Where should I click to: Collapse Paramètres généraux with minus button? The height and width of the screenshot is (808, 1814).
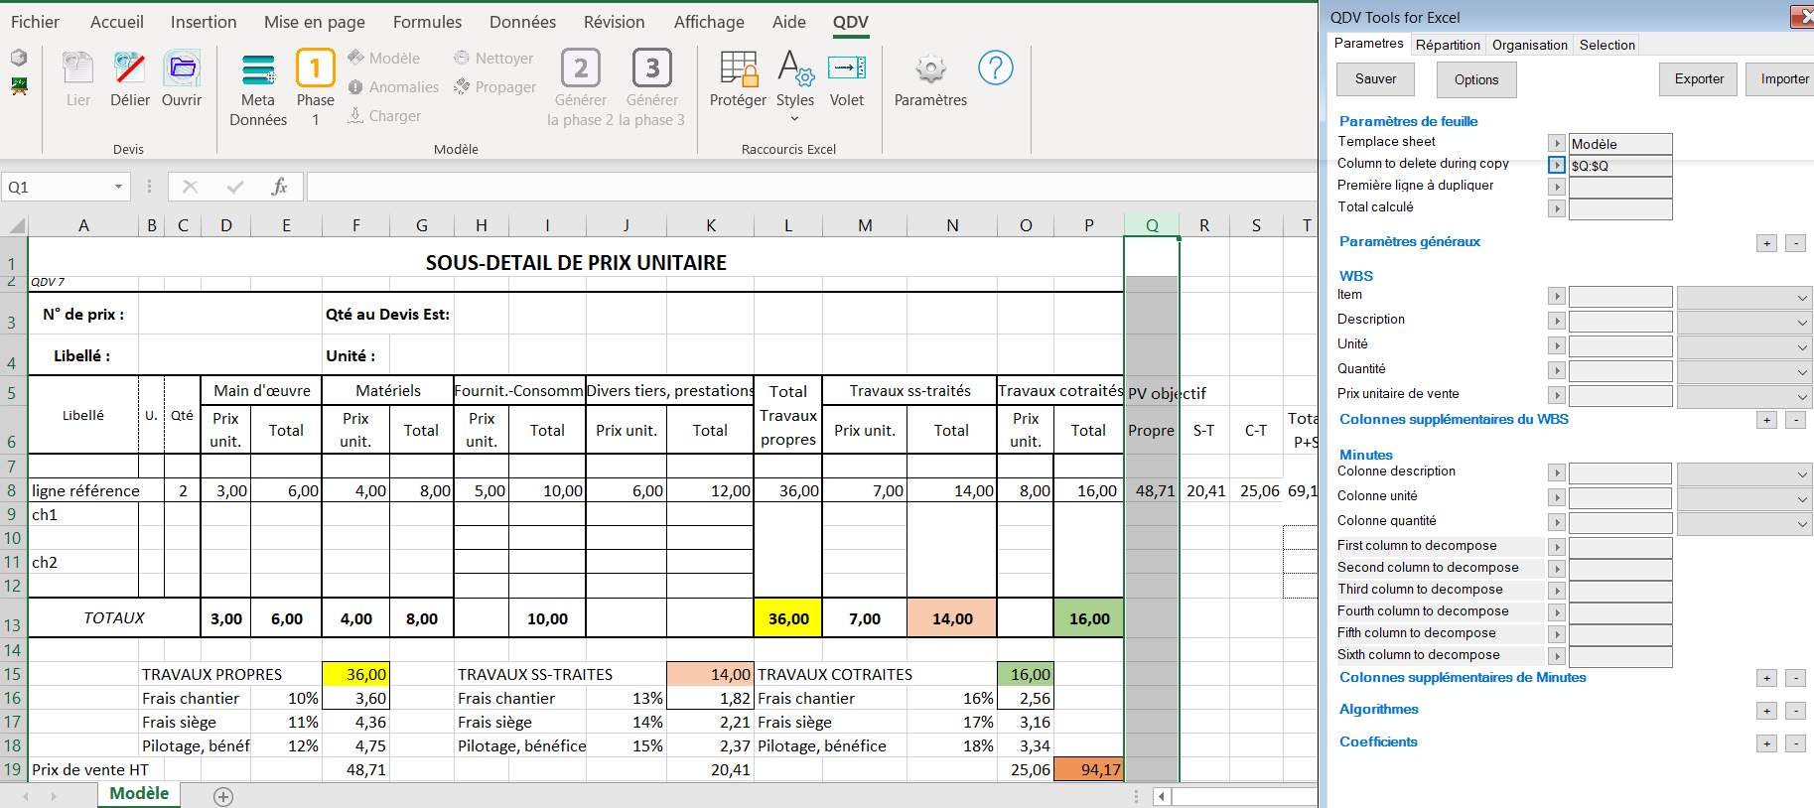click(x=1795, y=243)
